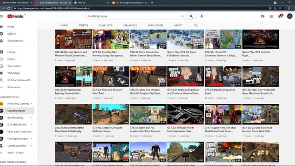Open GTA SA Brazilian New Rocking Songs title

point(108,54)
